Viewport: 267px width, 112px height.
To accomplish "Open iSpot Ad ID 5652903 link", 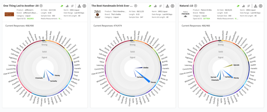I will coord(31,19).
